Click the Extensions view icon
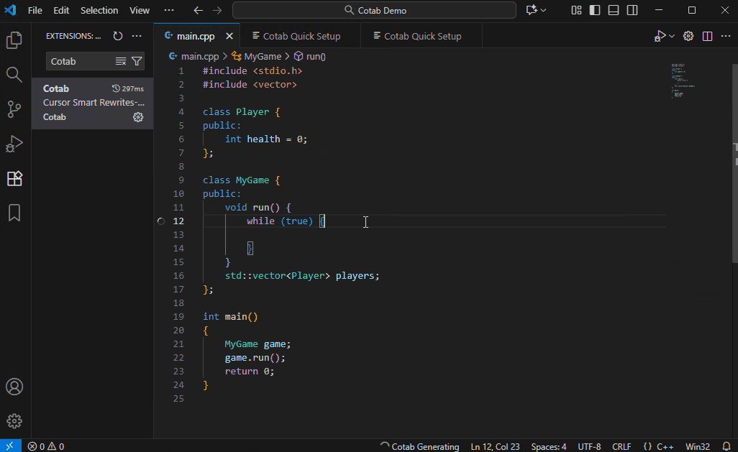738x452 pixels. (x=14, y=178)
